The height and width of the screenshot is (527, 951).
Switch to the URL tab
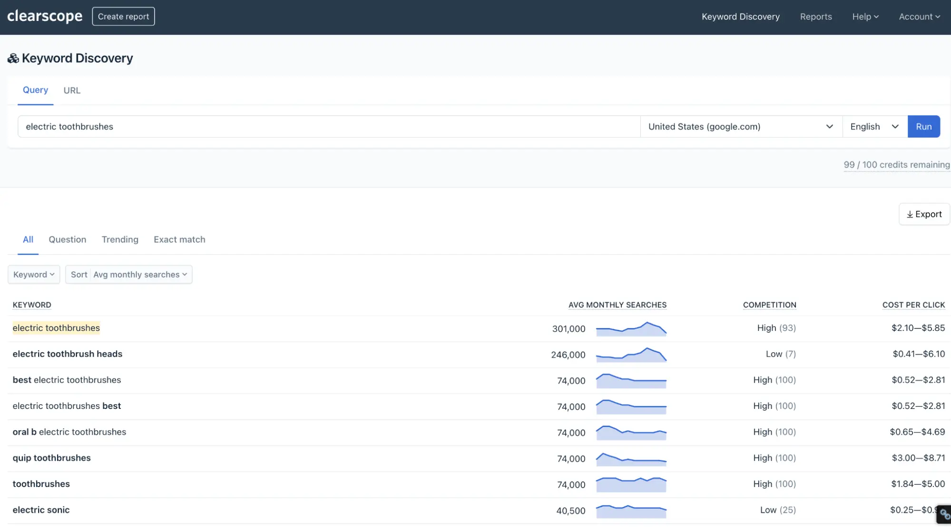tap(72, 90)
